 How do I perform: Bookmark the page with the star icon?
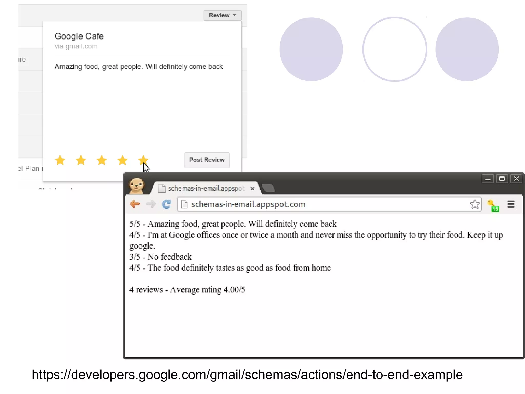[x=475, y=204]
